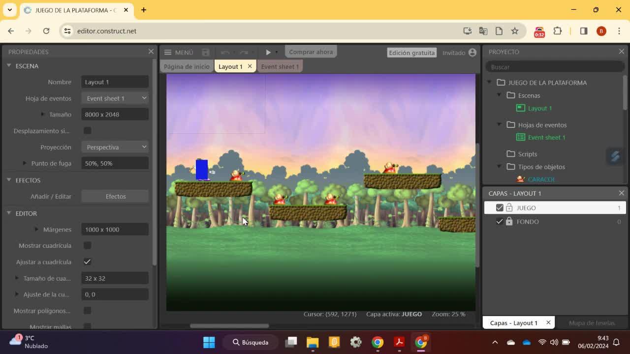Toggle lock on the JUEGO layer
Image resolution: width=630 pixels, height=354 pixels.
[509, 208]
